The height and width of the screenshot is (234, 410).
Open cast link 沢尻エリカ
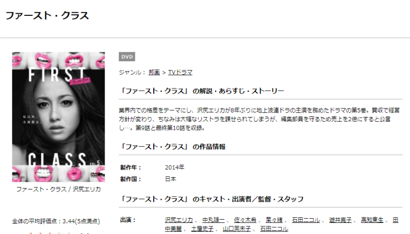point(179,220)
